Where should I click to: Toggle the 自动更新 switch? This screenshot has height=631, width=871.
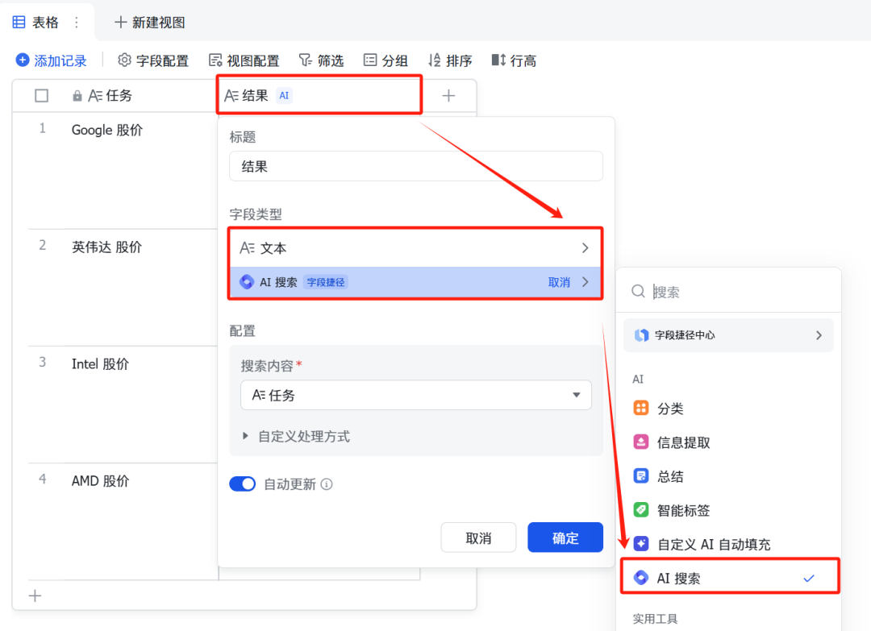[243, 484]
